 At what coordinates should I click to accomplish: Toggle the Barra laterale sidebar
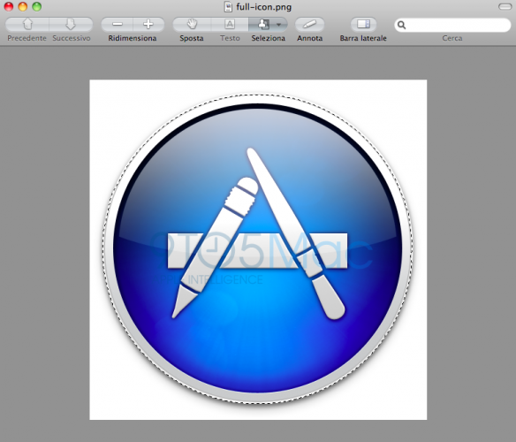(363, 25)
